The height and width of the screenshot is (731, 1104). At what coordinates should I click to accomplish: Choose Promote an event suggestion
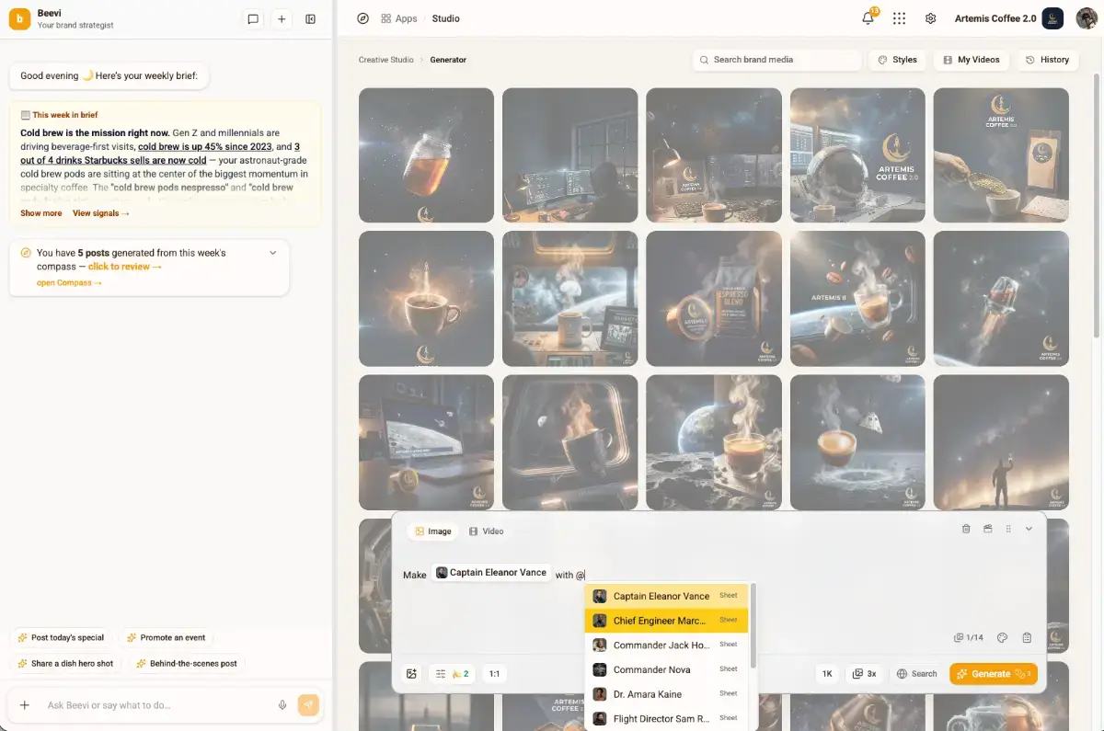(x=167, y=637)
